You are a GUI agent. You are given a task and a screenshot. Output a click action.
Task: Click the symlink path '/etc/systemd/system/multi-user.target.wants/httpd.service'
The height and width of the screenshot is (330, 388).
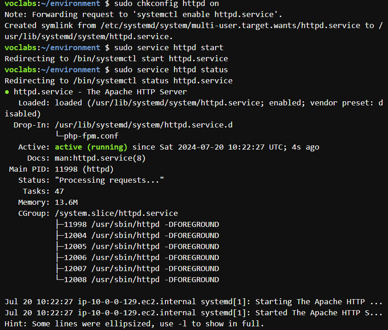click(230, 25)
